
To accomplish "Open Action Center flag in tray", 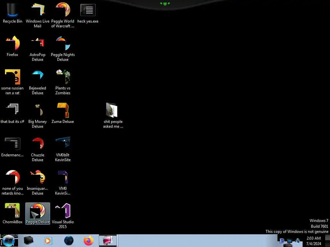I will point(282,241).
